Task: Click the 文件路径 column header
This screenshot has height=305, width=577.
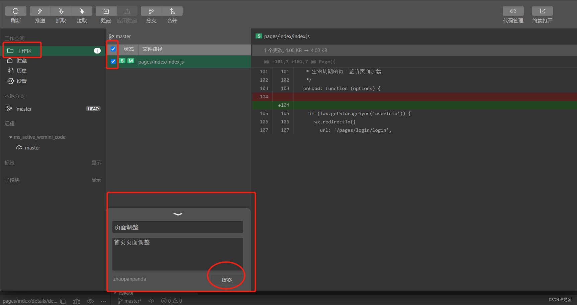Action: click(153, 49)
